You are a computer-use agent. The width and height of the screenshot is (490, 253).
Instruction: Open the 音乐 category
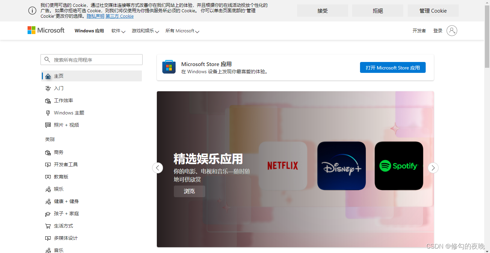pyautogui.click(x=92, y=249)
